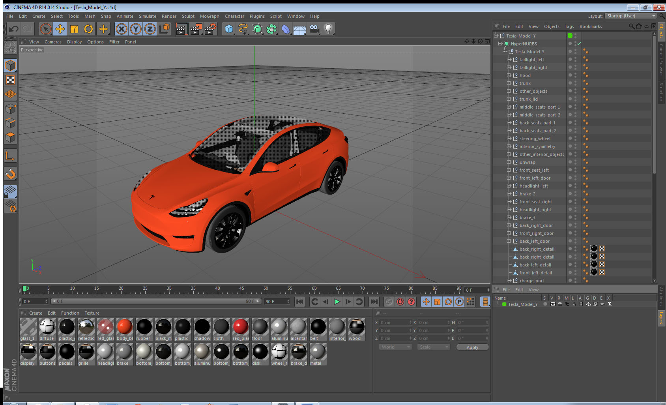Viewport: 666px width, 405px height.
Task: Open the Simulate menu
Action: click(x=148, y=16)
